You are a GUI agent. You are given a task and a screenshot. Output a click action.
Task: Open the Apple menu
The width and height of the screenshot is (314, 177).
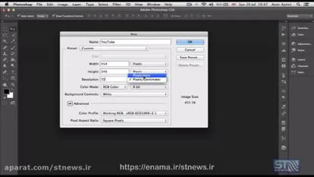[x=6, y=4]
